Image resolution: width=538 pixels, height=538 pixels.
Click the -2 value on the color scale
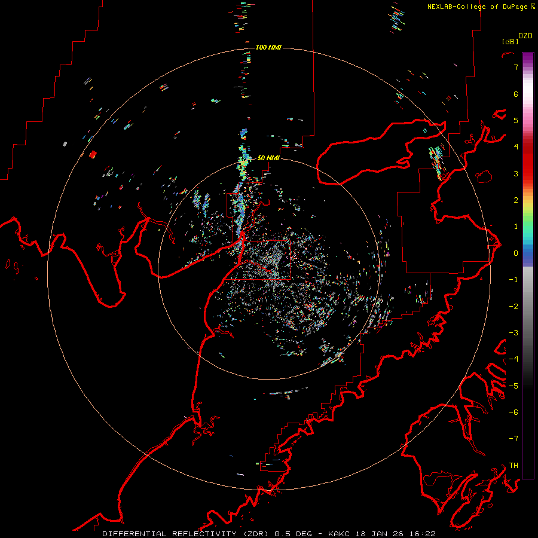click(x=513, y=307)
